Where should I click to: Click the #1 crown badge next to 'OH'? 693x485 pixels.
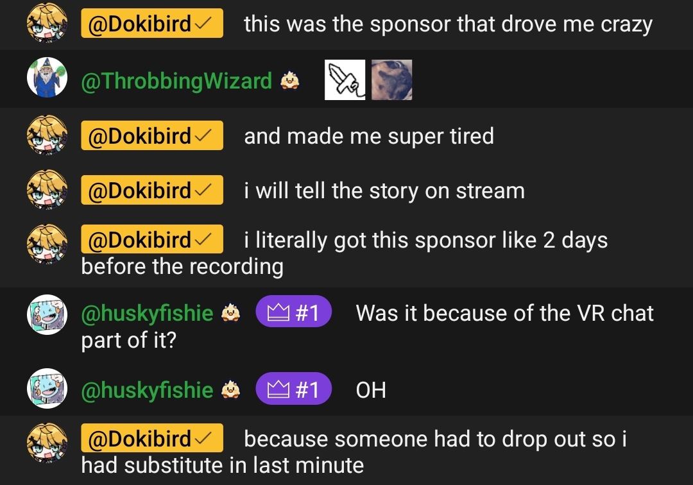click(293, 389)
